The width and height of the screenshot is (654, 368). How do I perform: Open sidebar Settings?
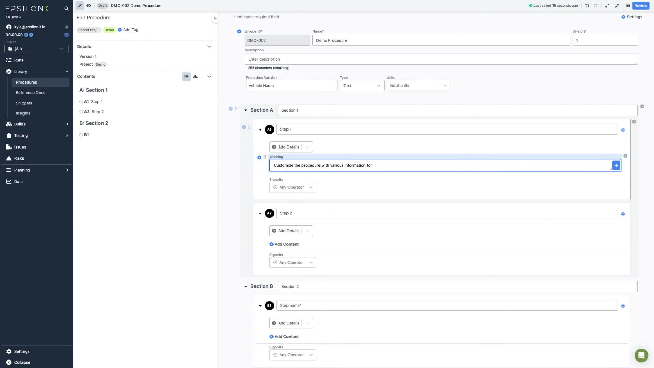coord(22,352)
